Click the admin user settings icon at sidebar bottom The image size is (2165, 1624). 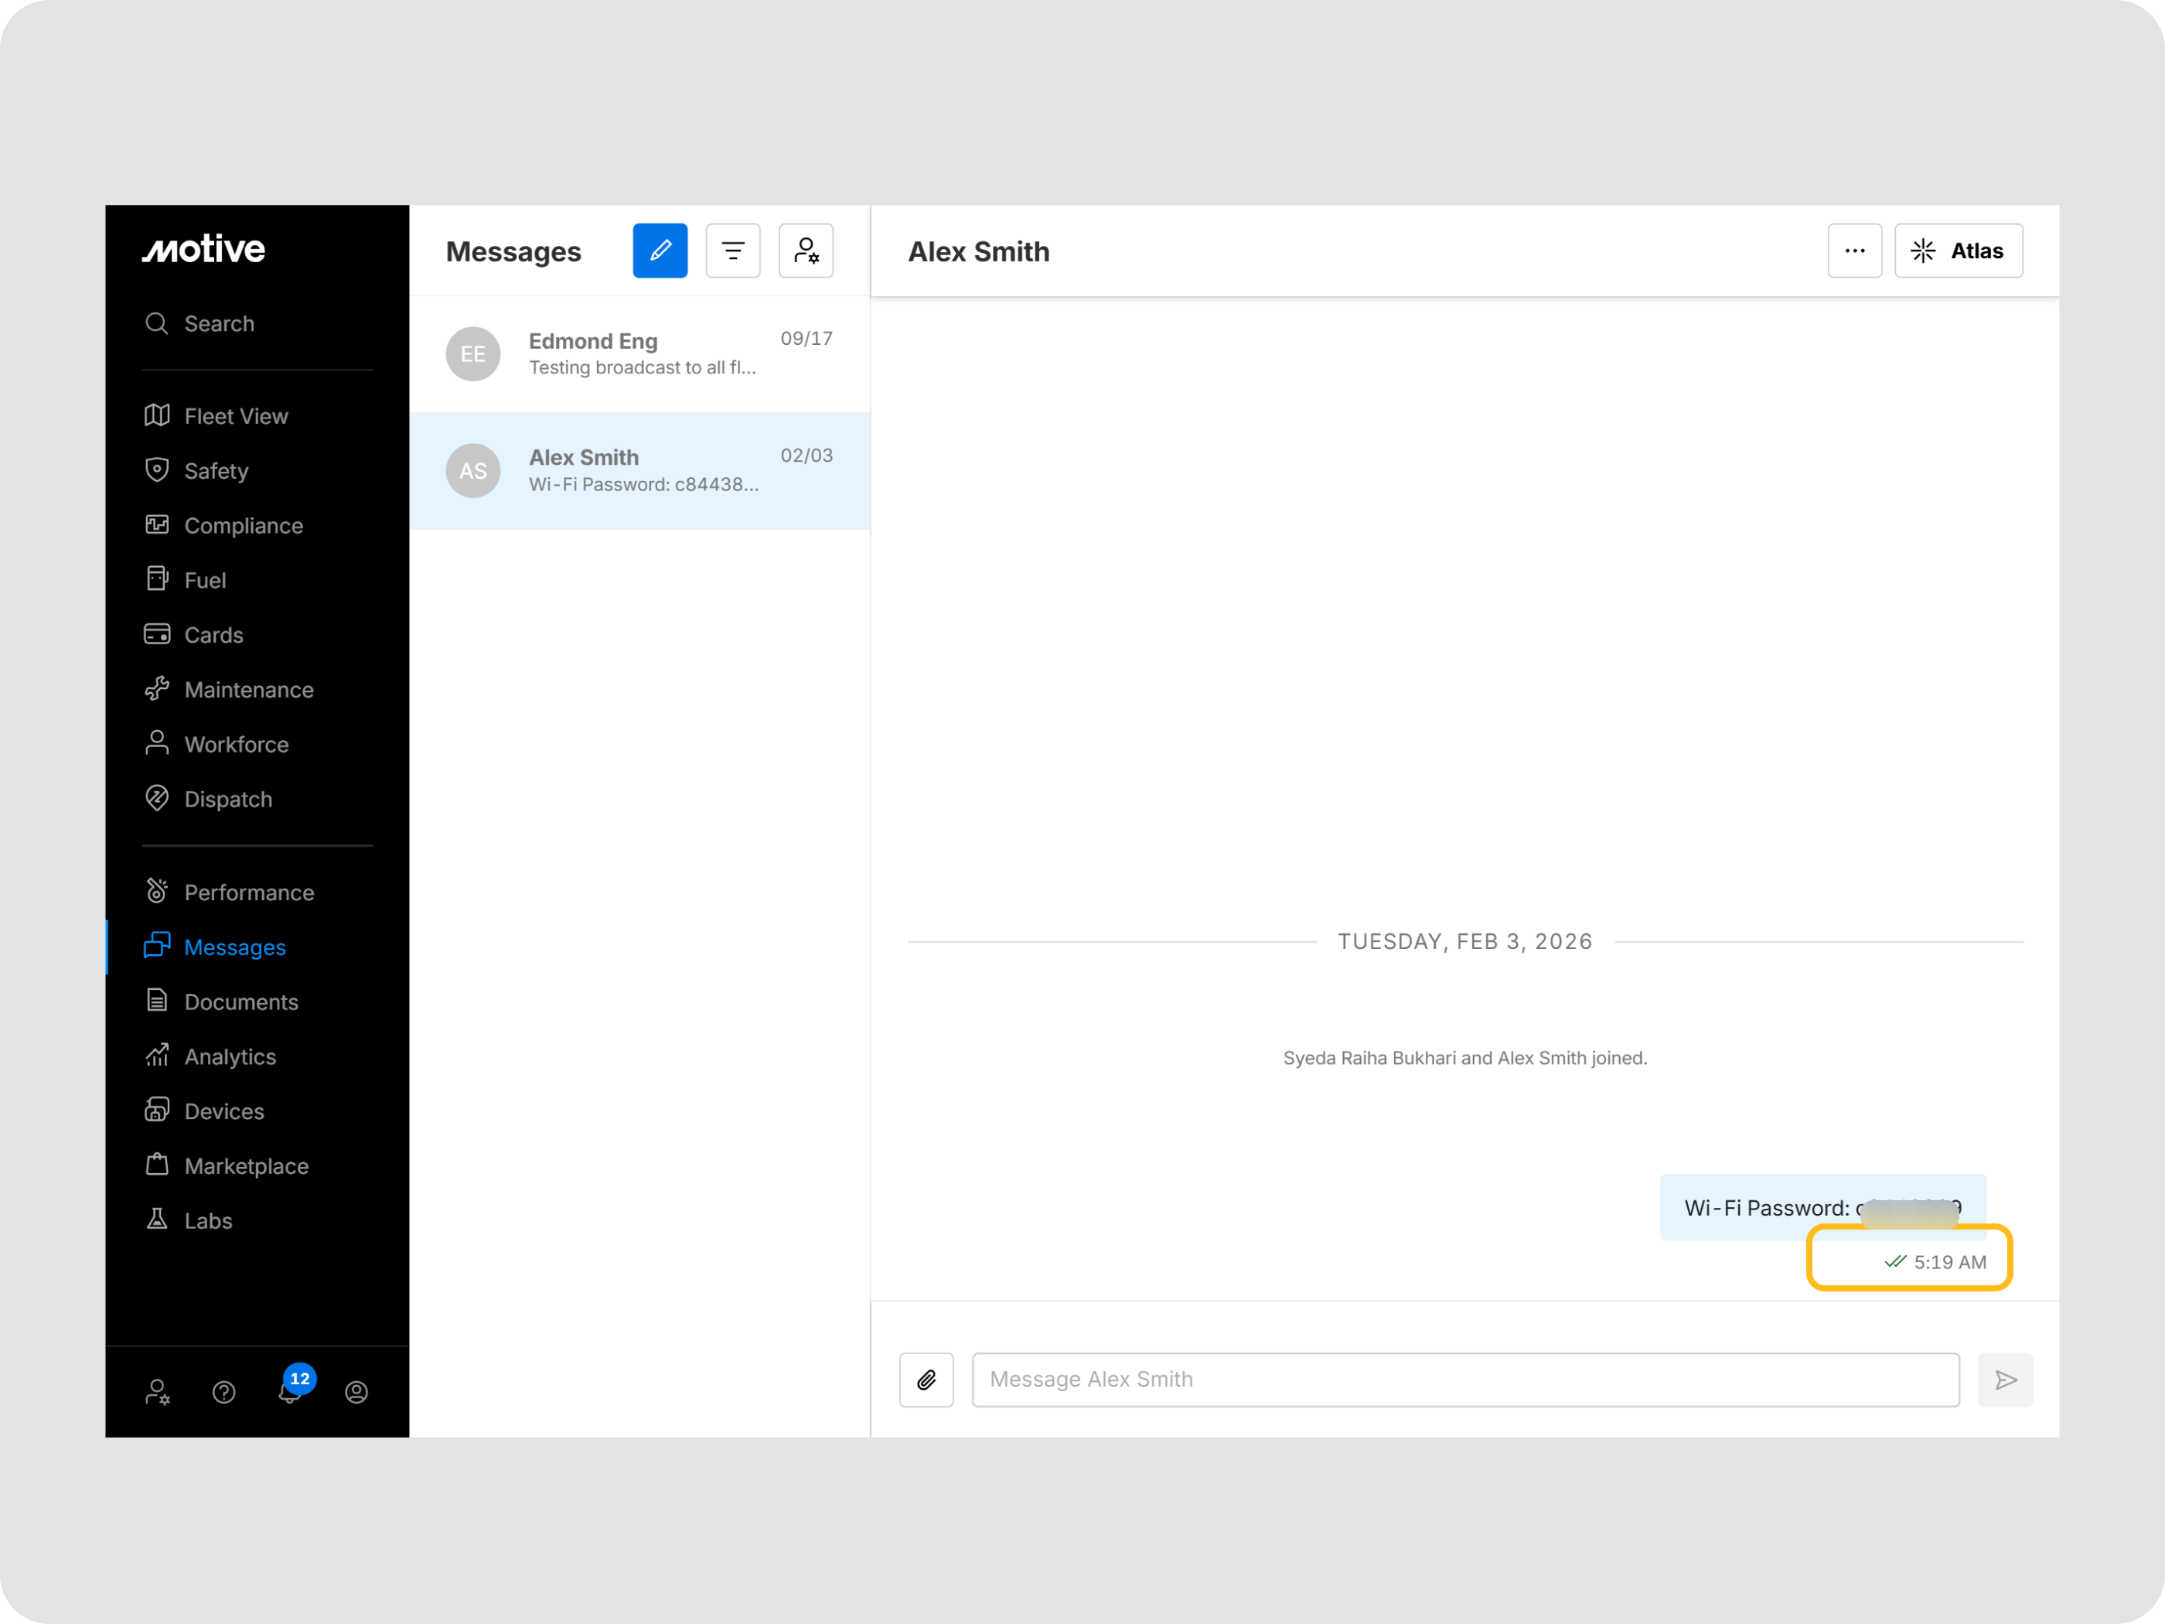pos(158,1392)
